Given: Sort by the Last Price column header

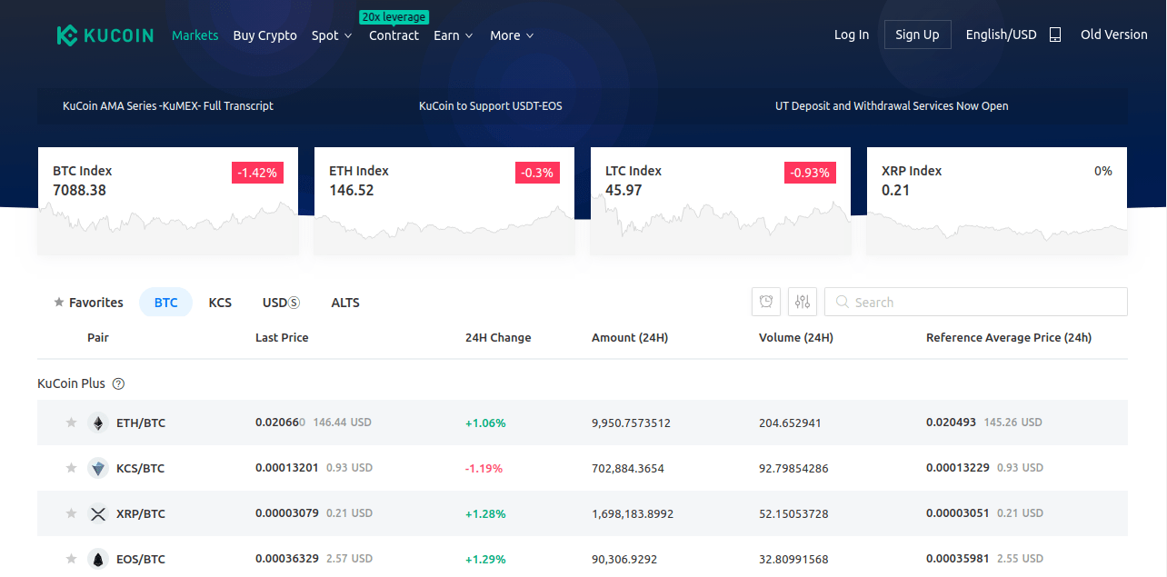Looking at the screenshot, I should pos(282,337).
